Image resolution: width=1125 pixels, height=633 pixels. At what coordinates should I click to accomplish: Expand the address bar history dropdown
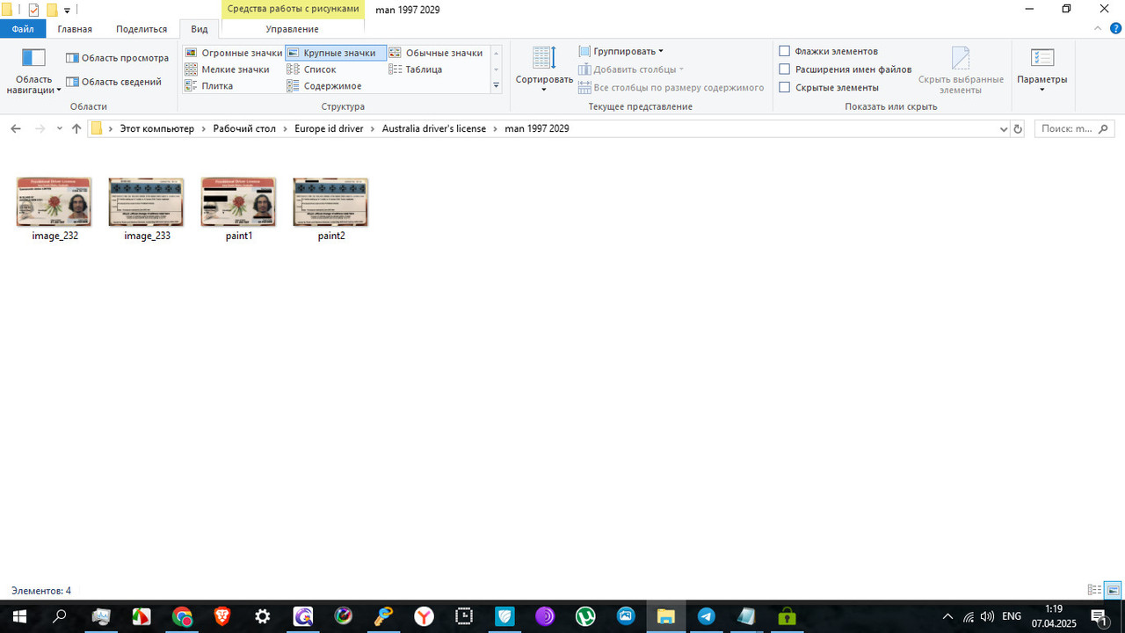[x=1004, y=129]
